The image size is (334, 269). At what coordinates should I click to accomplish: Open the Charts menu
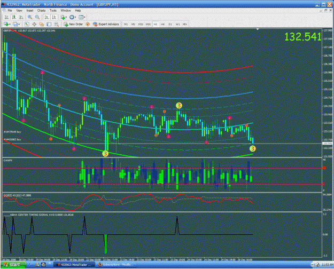point(41,11)
